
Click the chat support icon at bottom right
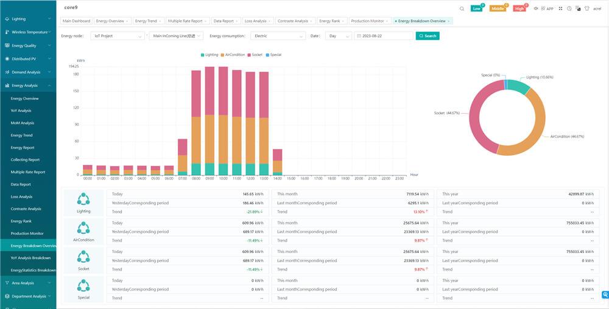pyautogui.click(x=605, y=295)
